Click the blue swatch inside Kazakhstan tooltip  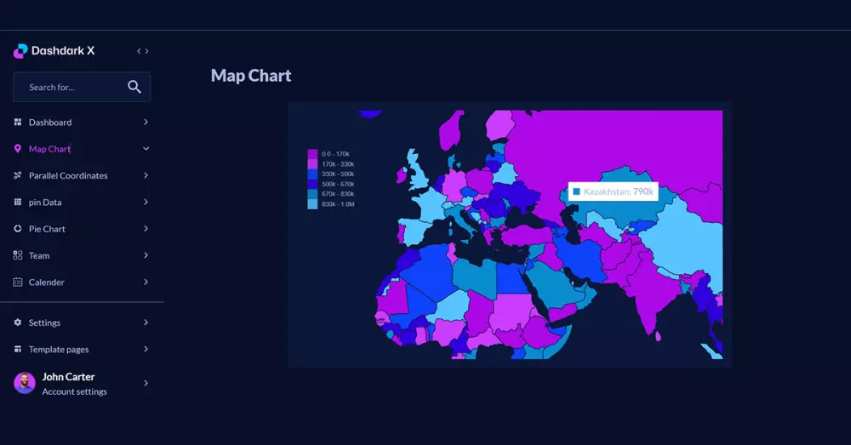tap(576, 191)
